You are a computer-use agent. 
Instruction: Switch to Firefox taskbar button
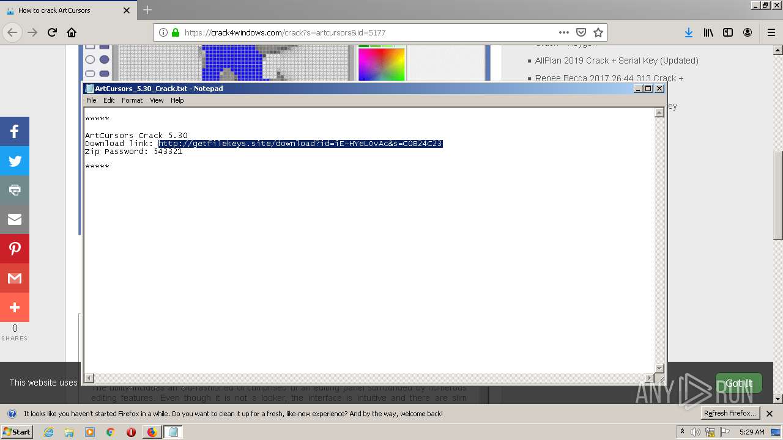(x=152, y=432)
